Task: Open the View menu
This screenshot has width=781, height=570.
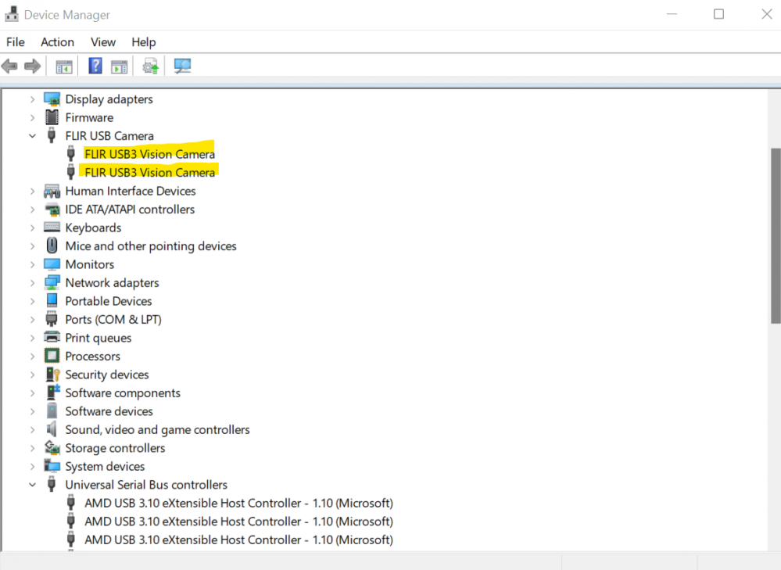Action: pos(102,42)
